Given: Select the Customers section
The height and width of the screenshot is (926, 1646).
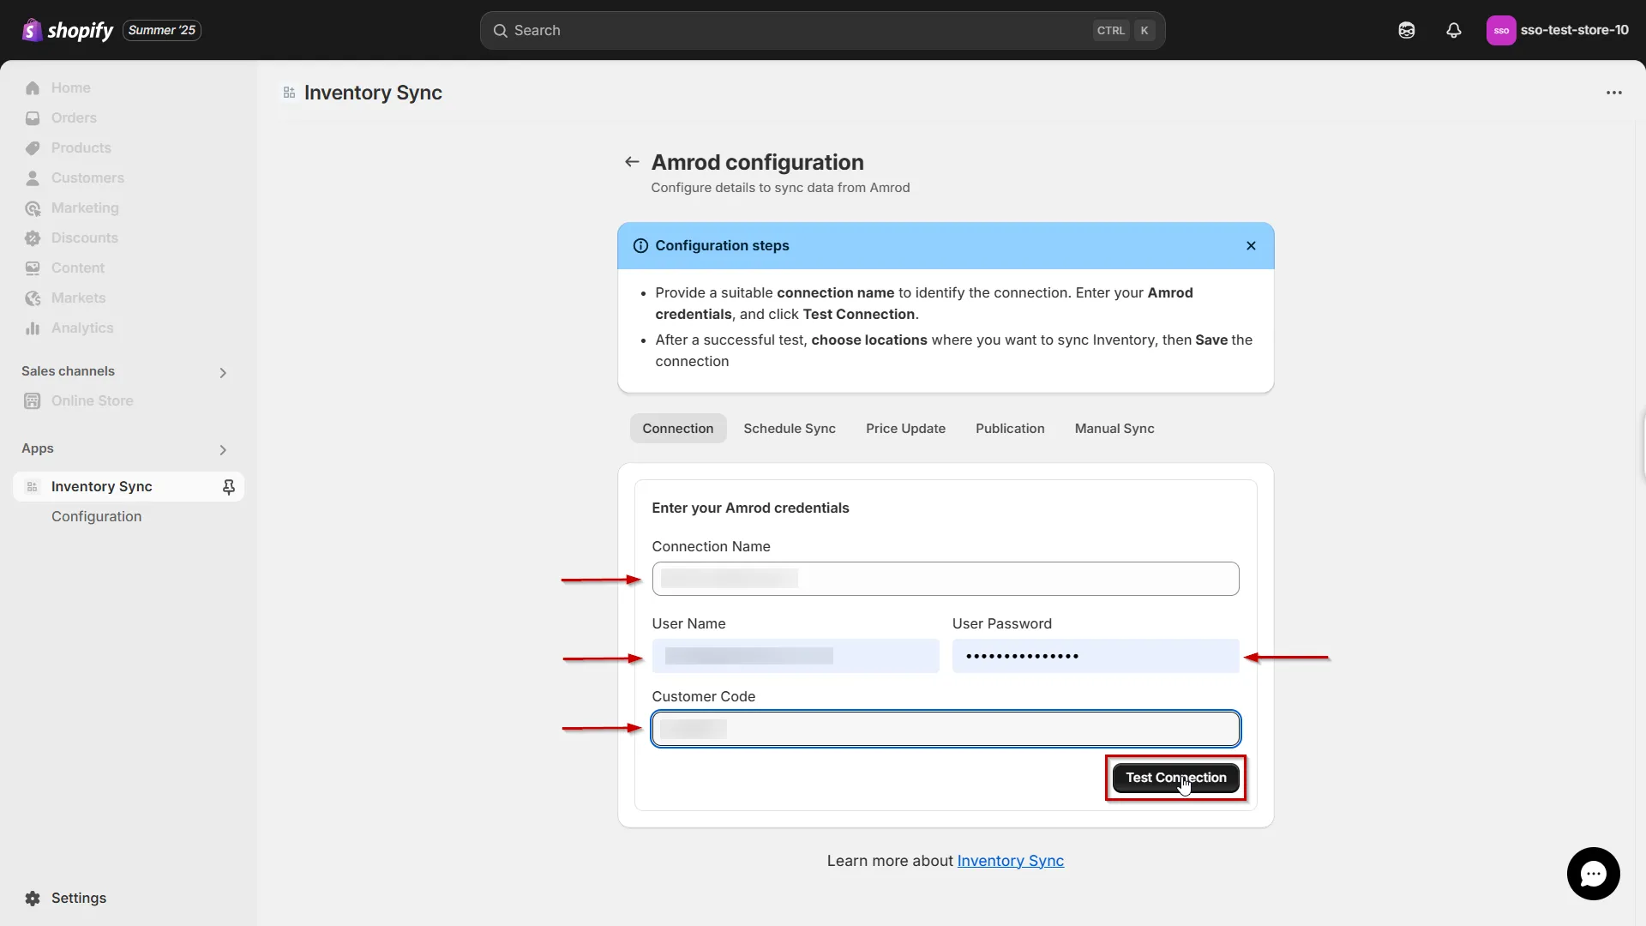Looking at the screenshot, I should [x=87, y=177].
